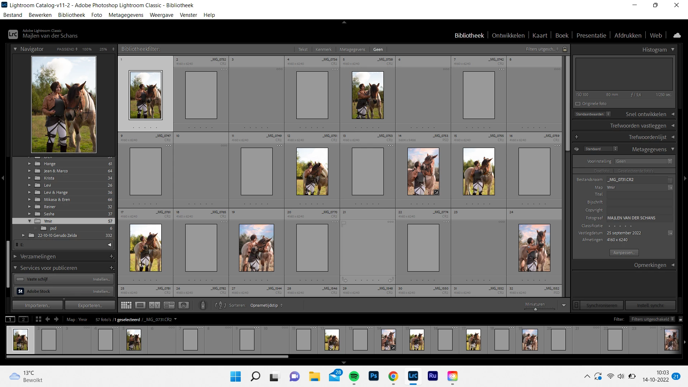Select the Painter spray can tool

pos(203,305)
